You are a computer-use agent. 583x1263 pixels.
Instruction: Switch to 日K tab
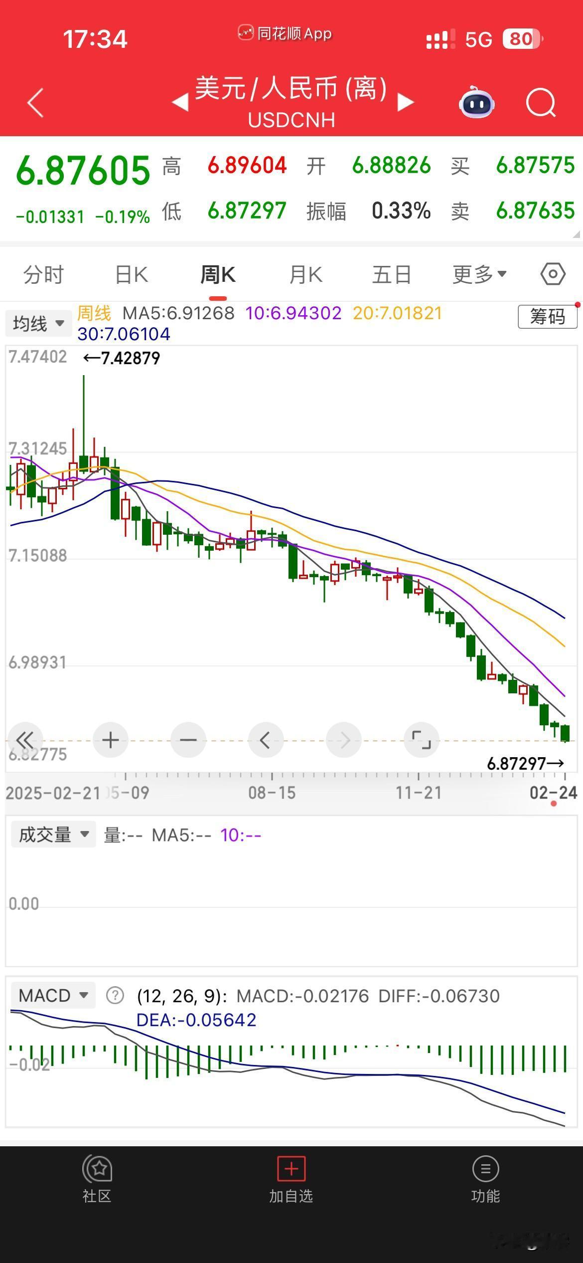[x=132, y=275]
